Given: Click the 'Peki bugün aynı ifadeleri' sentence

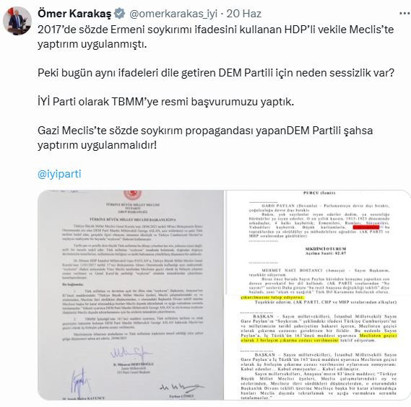Looking at the screenshot, I should coord(216,73).
